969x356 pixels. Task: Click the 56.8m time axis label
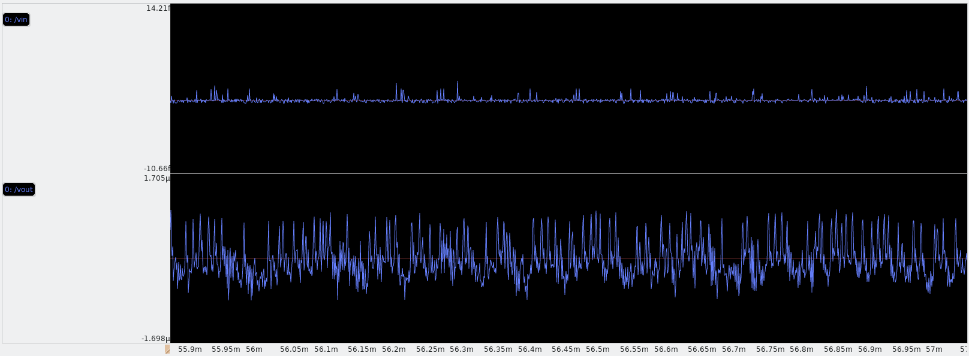802,349
